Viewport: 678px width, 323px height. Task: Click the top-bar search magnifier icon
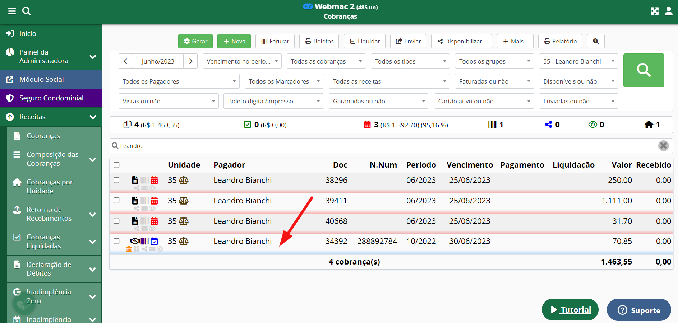click(x=27, y=11)
